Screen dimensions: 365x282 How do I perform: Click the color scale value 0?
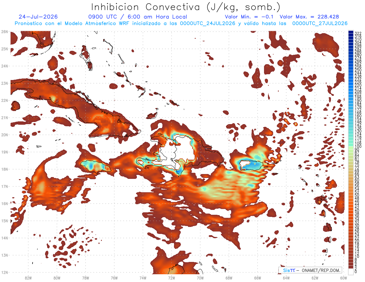[356, 272]
